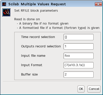This screenshot has height=95, width=103.
Task: Click into the Input file name box containing foo
Action: pos(79,56)
